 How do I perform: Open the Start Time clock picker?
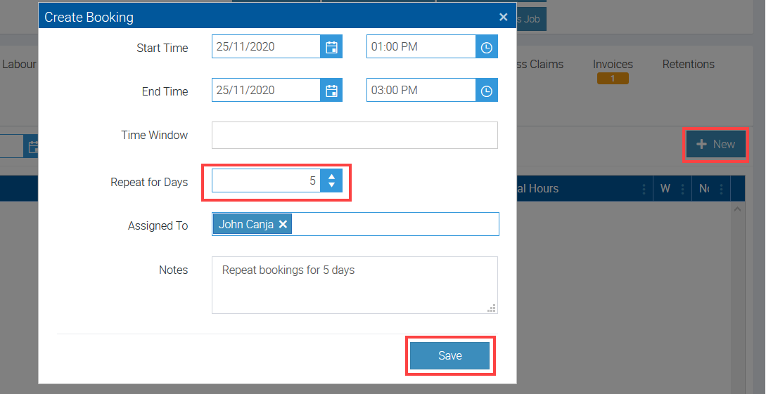487,48
